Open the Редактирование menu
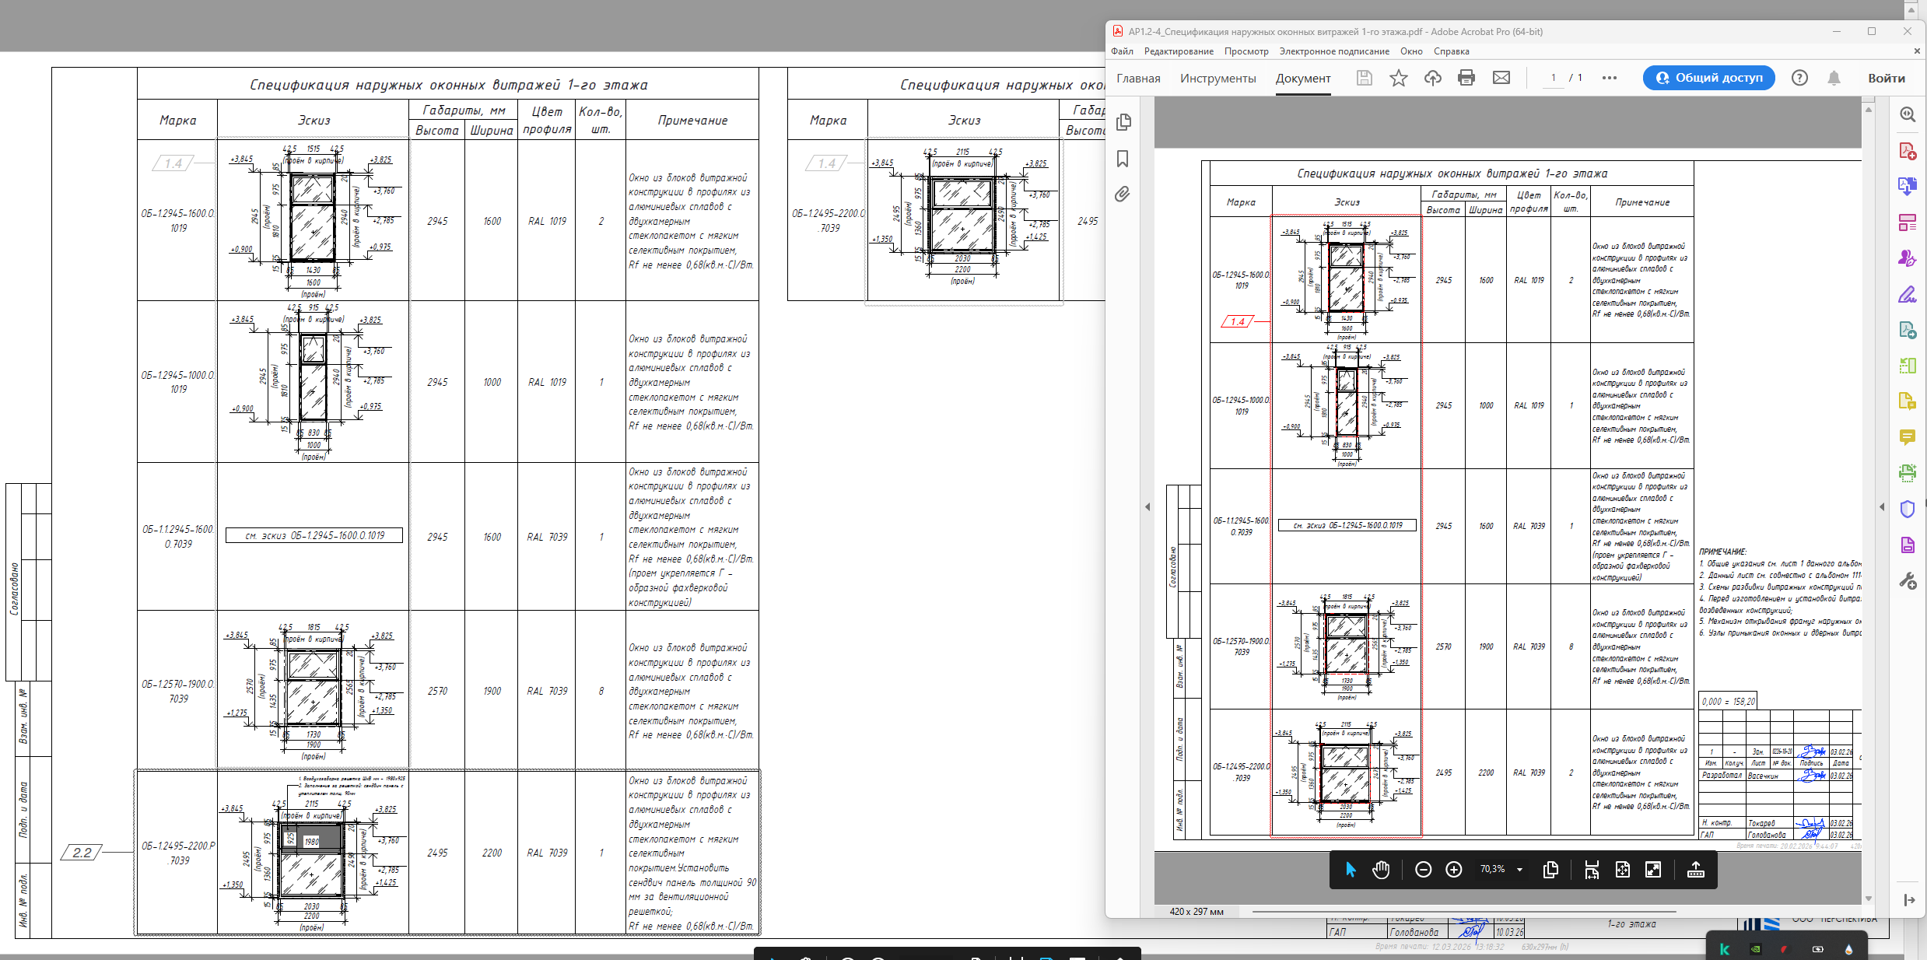Screen dimensions: 1927x960 (x=1178, y=51)
